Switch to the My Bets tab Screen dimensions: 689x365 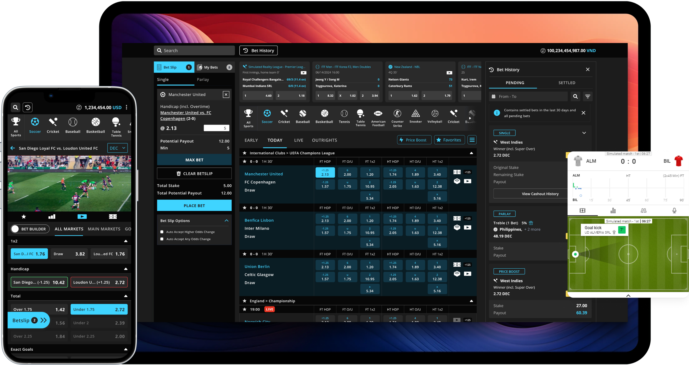[215, 67]
